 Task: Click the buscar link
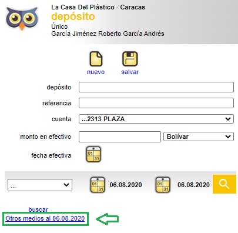pyautogui.click(x=38, y=209)
